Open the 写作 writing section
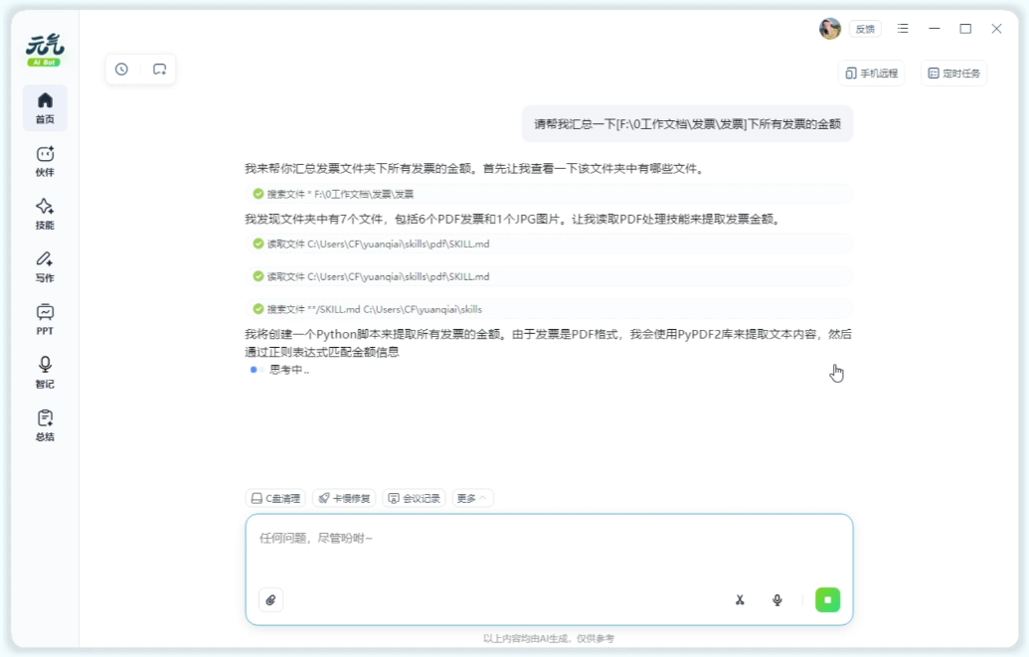The width and height of the screenshot is (1029, 657). [45, 267]
